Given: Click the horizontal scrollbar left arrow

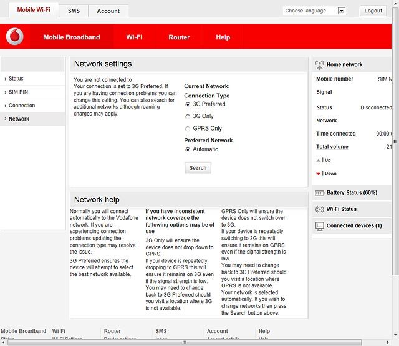Looking at the screenshot, I should 3,342.
